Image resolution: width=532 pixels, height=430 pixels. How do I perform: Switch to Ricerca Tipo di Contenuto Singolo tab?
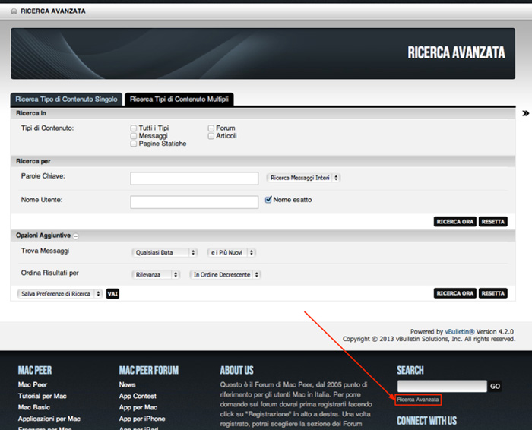pos(66,100)
